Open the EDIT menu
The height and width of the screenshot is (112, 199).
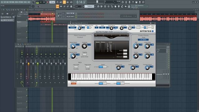click(x=5, y=2)
